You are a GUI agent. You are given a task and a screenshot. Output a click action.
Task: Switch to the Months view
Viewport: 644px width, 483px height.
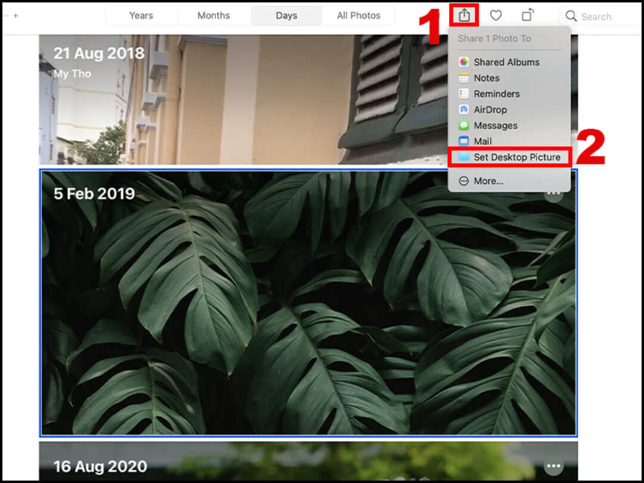[x=213, y=16]
